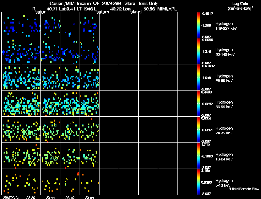Select the 23:44 time marker
The image size is (261, 199).
[50, 197]
